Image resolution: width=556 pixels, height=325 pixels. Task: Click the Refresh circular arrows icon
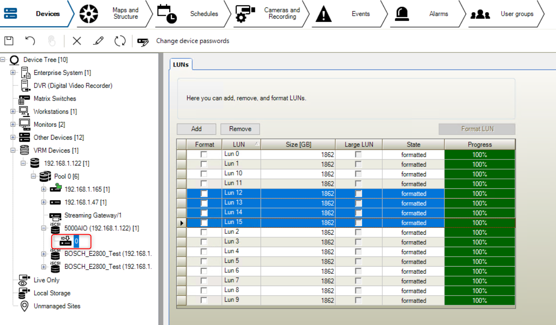[120, 41]
